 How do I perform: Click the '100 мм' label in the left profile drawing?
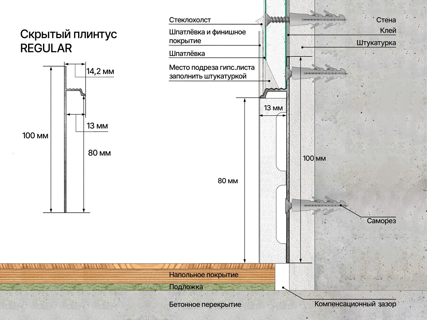pyautogui.click(x=35, y=136)
